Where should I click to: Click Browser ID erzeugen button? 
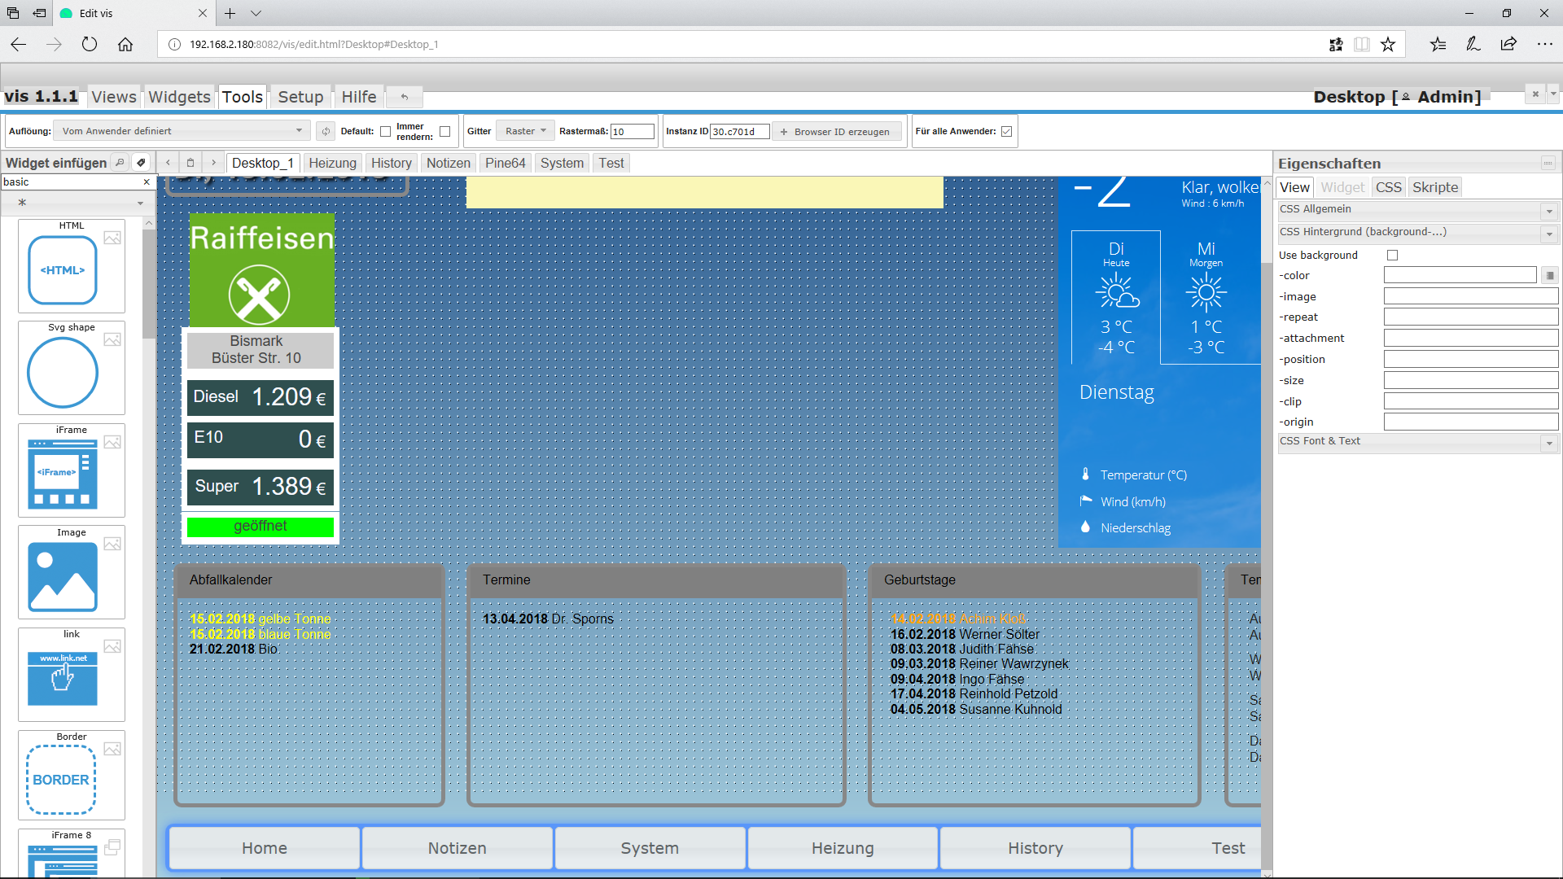[835, 132]
